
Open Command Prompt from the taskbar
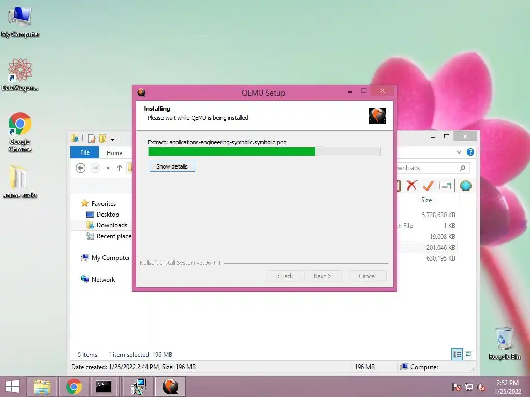point(104,387)
